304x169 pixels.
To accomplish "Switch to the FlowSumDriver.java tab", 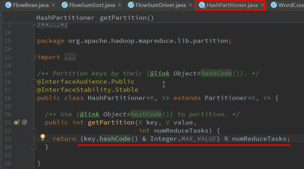I will point(161,5).
